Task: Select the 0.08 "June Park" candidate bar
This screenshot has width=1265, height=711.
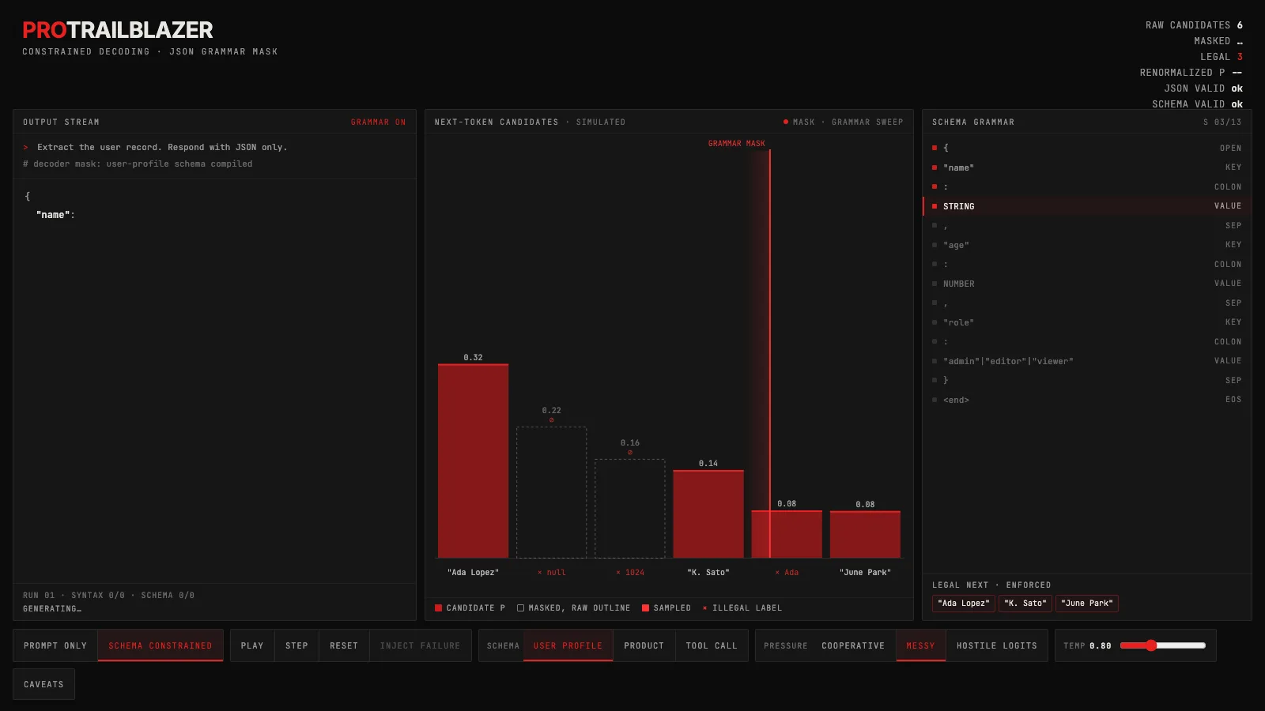Action: [x=865, y=534]
